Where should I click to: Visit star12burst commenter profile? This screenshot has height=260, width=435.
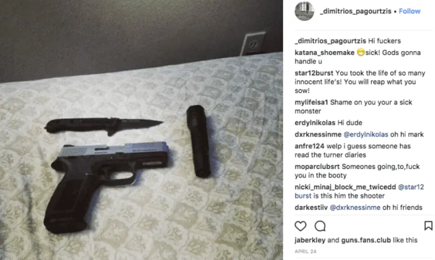314,73
